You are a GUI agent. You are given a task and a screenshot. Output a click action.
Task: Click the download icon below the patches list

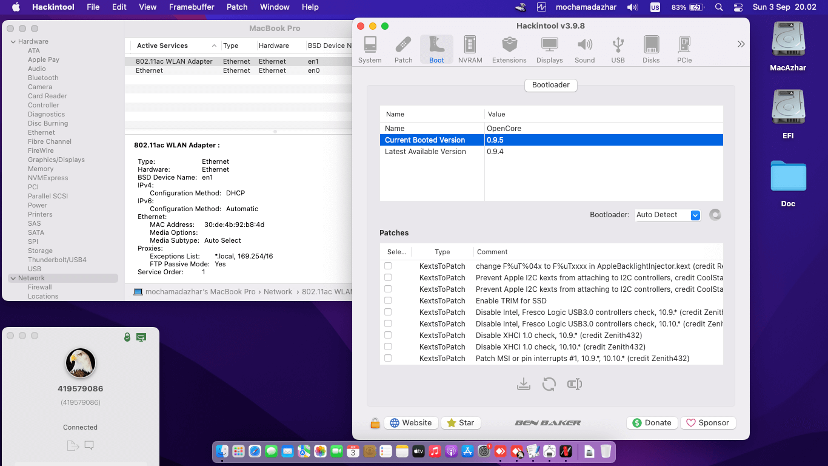coord(524,384)
